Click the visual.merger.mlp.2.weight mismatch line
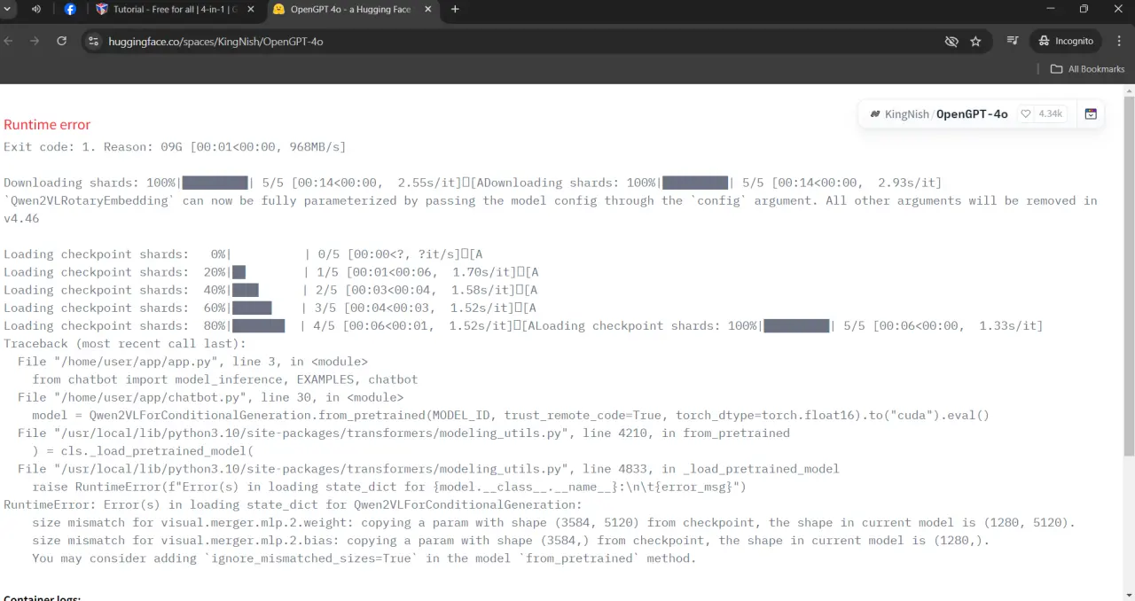1135x601 pixels. pyautogui.click(x=553, y=522)
